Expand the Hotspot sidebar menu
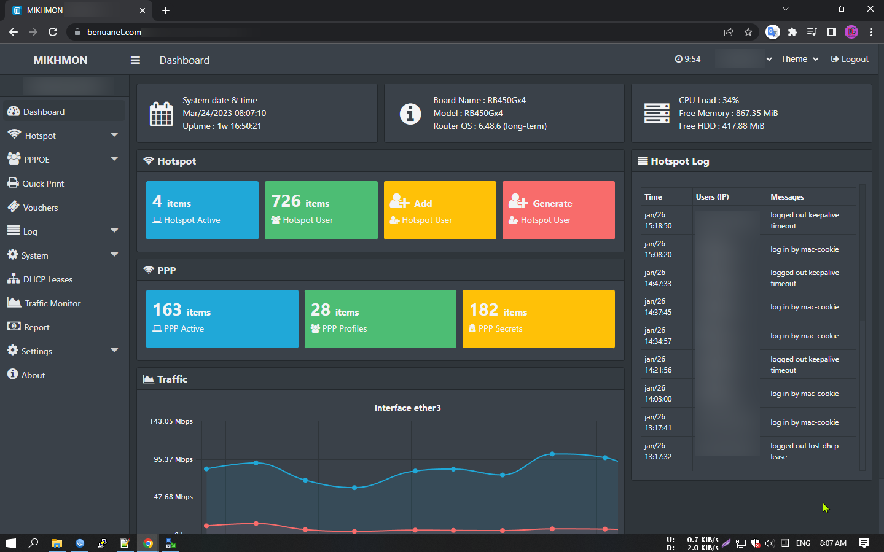The width and height of the screenshot is (884, 552). point(41,136)
